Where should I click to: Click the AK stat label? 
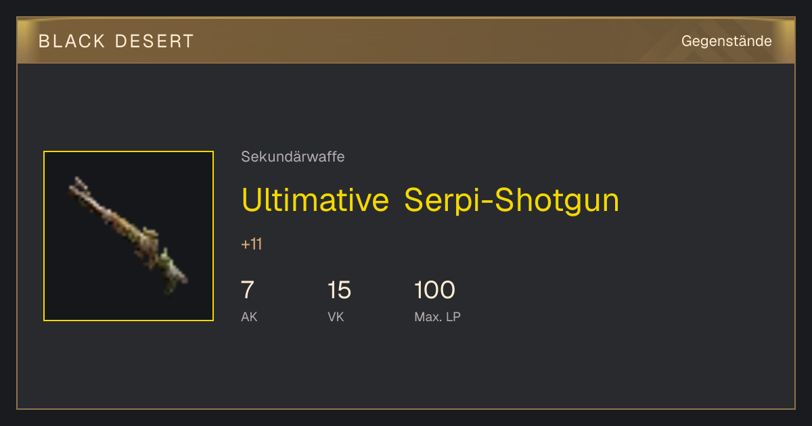(249, 316)
